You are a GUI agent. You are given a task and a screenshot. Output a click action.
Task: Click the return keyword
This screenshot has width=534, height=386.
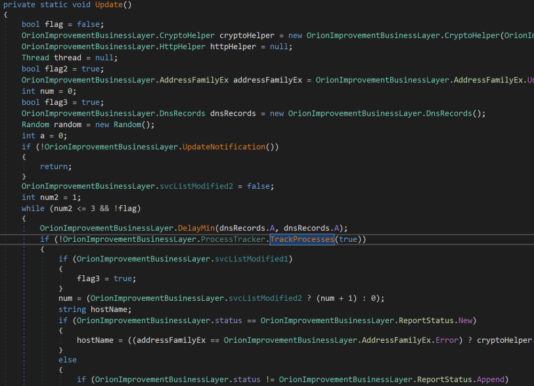tap(54, 166)
